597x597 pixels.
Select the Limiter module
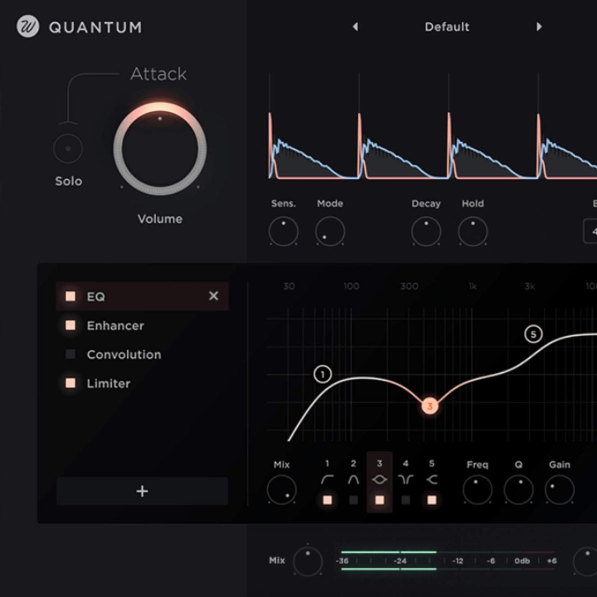pyautogui.click(x=108, y=383)
